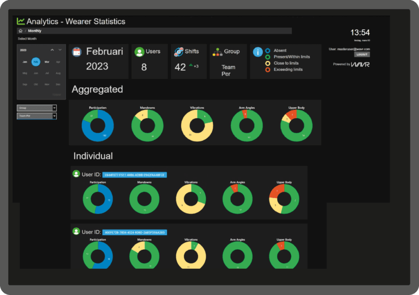Click the second User ID avatar icon
Screen dimensions: 419x295
coord(76,231)
